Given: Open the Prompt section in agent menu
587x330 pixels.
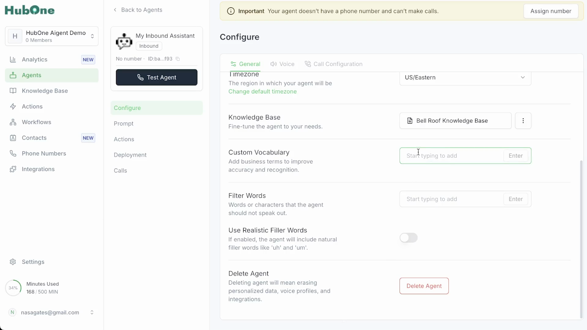Looking at the screenshot, I should click(x=124, y=124).
